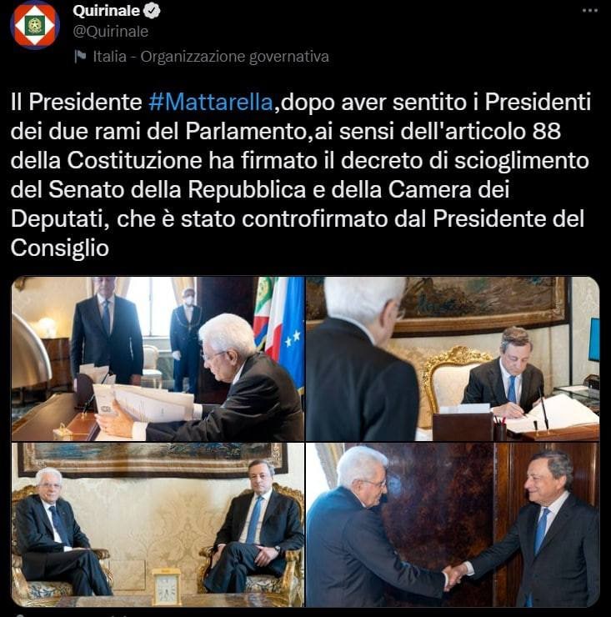Open the top-left photo of president signing
This screenshot has height=617, width=611.
coord(158,359)
